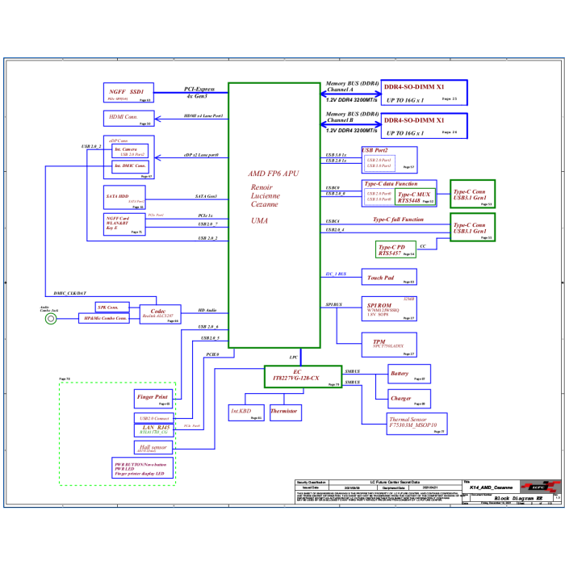The image size is (565, 565).
Task: Select the Battery block
Action: [x=409, y=374]
